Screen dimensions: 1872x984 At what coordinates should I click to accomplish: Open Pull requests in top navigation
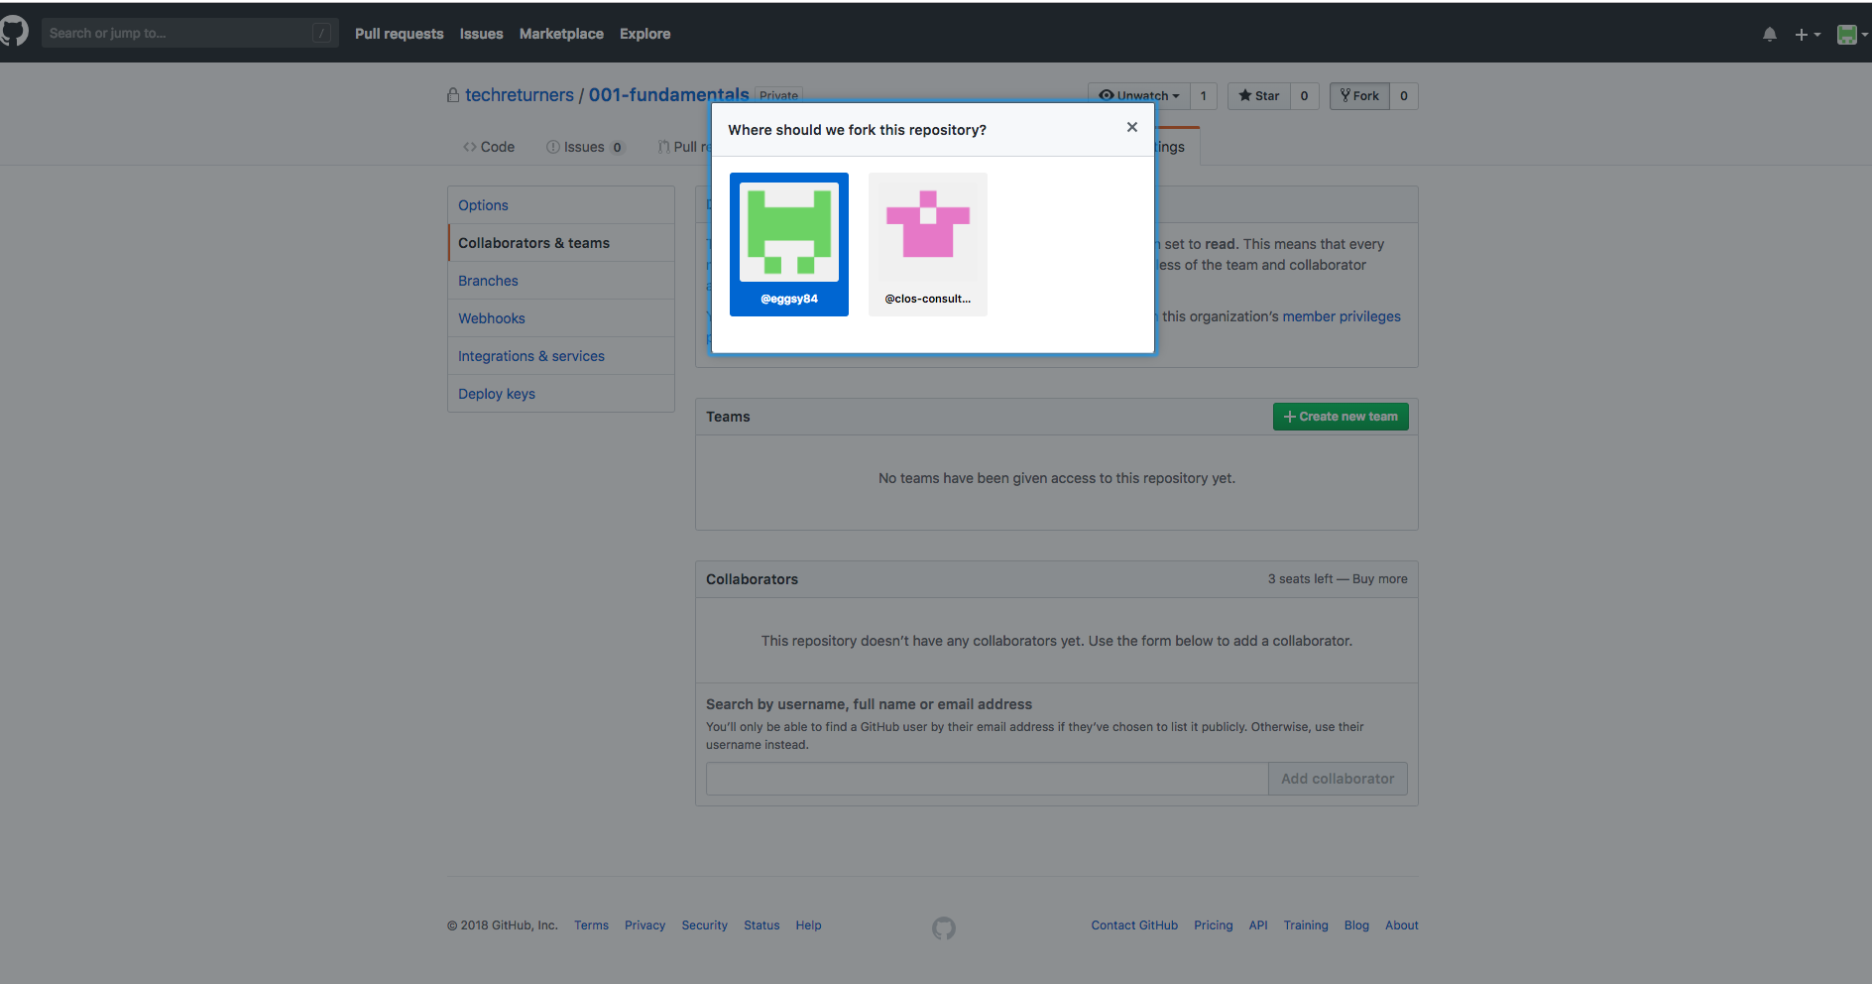[400, 34]
